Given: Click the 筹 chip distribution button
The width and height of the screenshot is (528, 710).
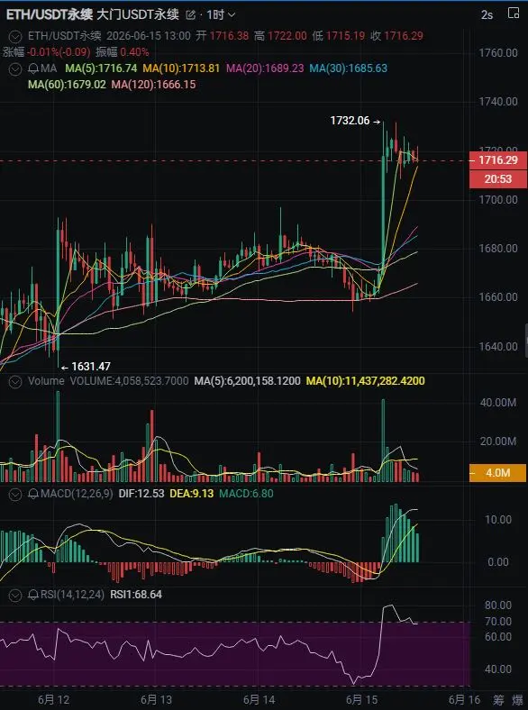Looking at the screenshot, I should [x=498, y=700].
